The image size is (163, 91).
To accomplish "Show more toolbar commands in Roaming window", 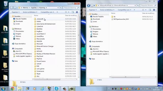I will click(x=57, y=12).
